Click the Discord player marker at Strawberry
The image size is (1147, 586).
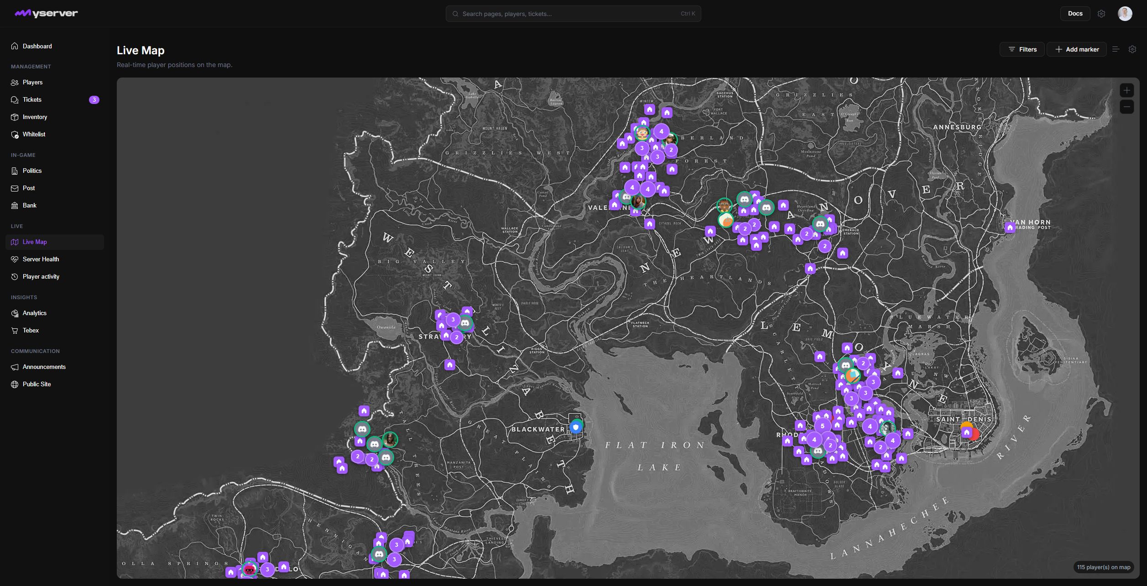tap(465, 323)
